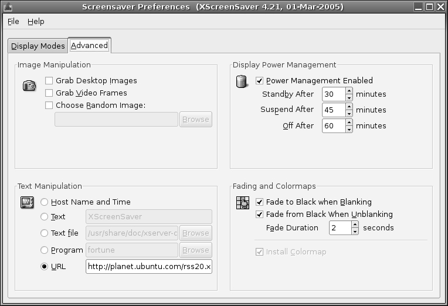This screenshot has width=448, height=306.
Task: Open the Help menu
Action: 36,22
